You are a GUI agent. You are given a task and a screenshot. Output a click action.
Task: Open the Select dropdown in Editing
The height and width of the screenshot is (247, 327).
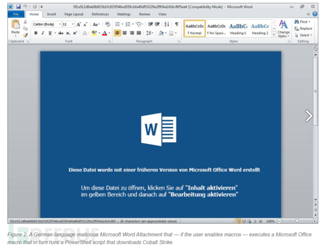click(x=303, y=35)
